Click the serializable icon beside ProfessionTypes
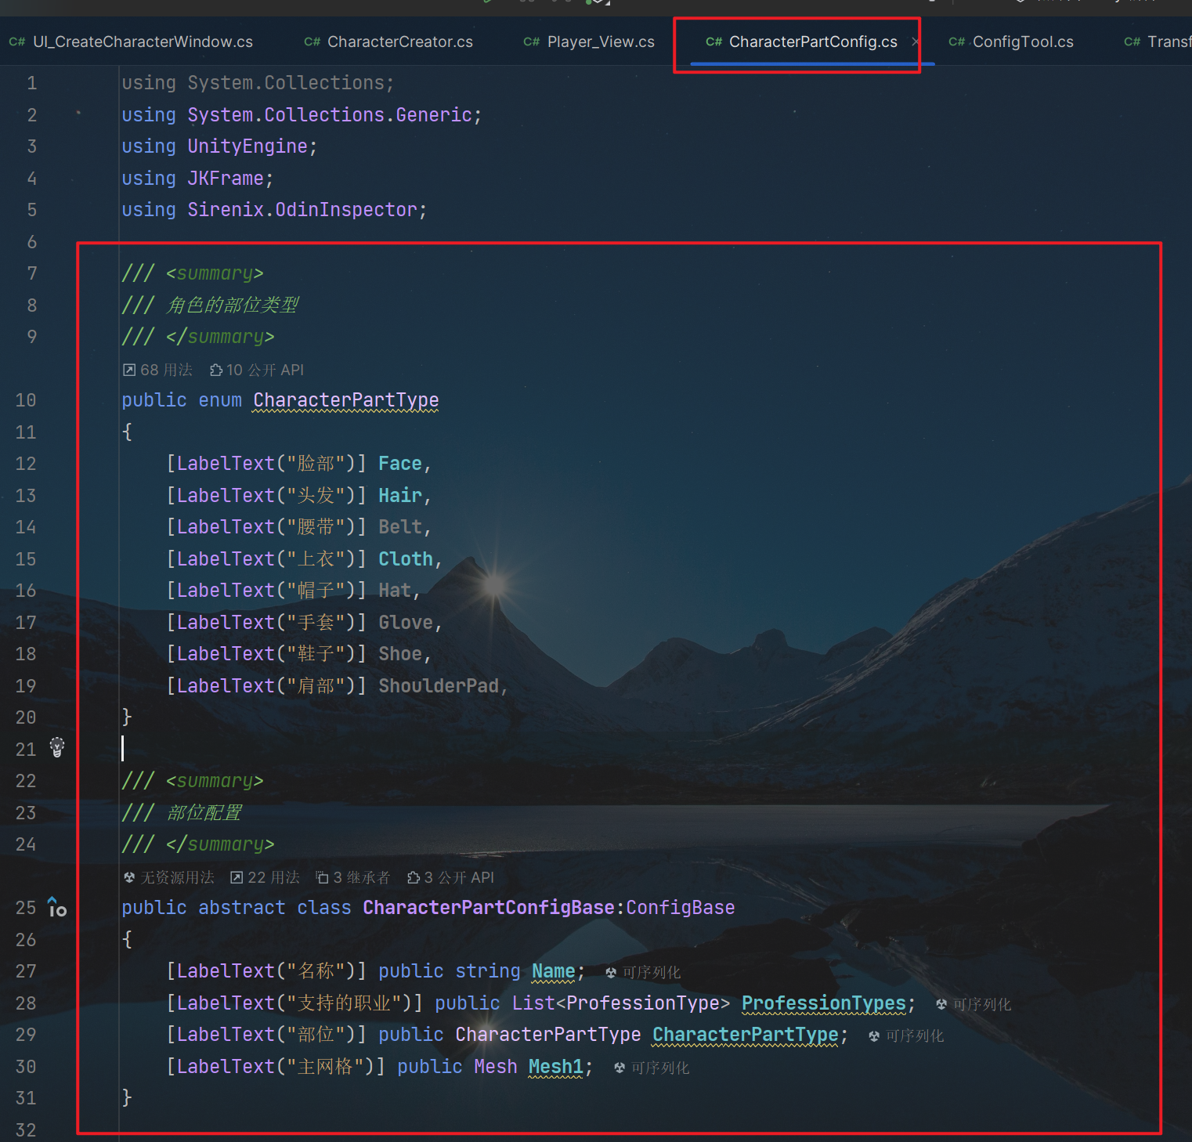Viewport: 1192px width, 1142px height. pyautogui.click(x=941, y=1004)
